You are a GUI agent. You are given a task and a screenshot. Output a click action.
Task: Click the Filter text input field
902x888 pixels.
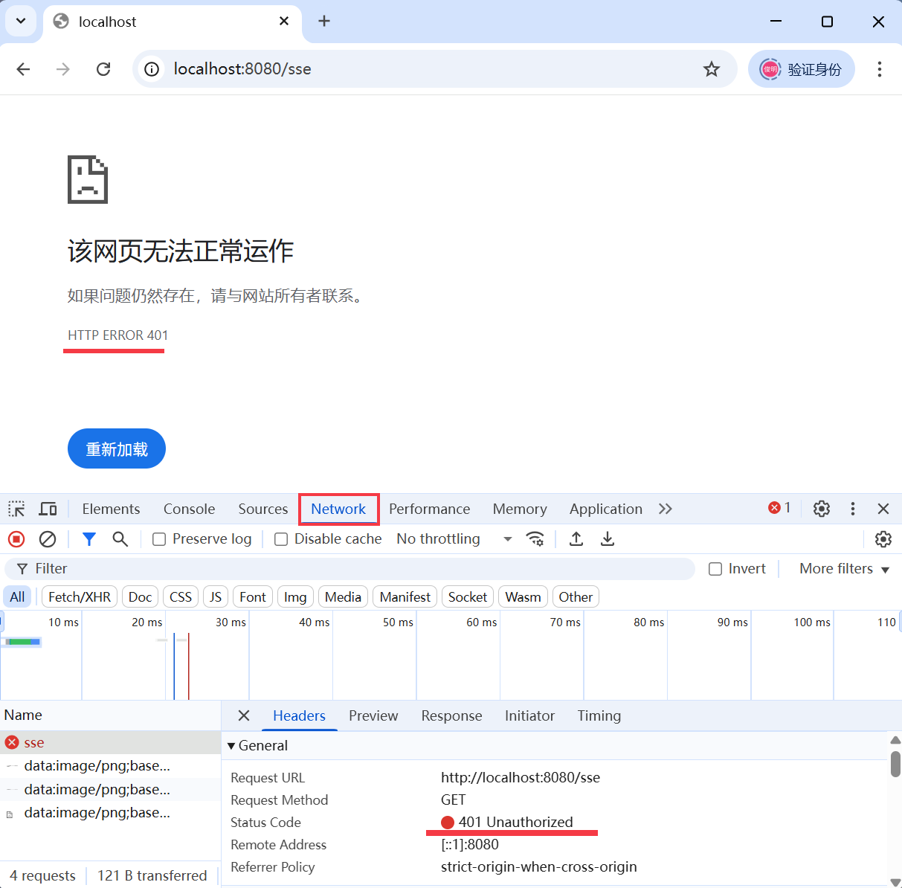pyautogui.click(x=357, y=569)
